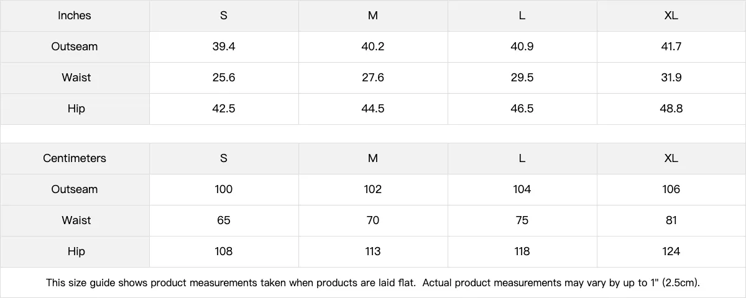Click the Centimeters table header cell

coord(75,158)
